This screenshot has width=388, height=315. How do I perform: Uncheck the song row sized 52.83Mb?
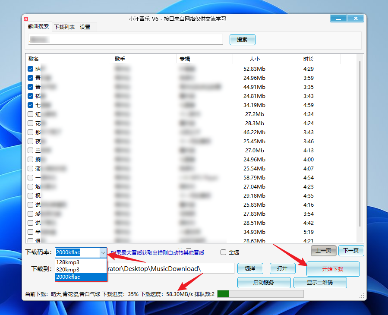[x=31, y=69]
